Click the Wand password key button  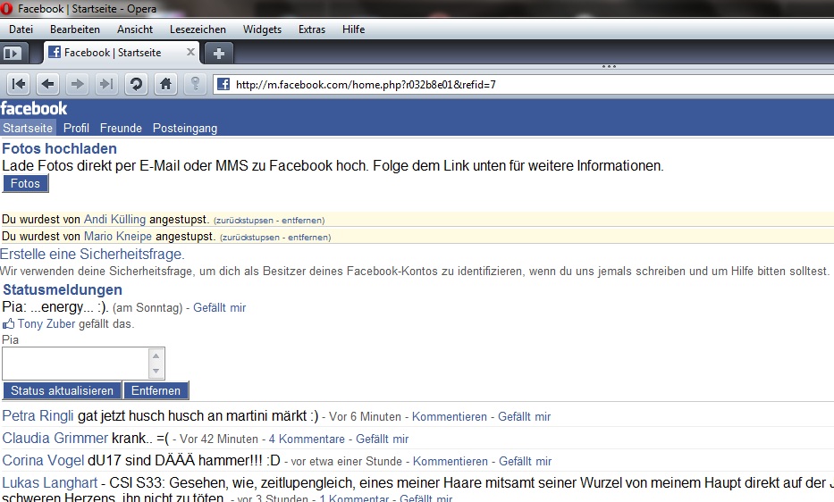(x=195, y=84)
